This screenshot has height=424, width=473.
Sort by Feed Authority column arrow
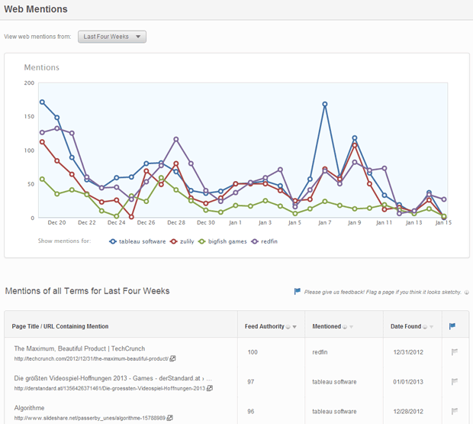click(x=294, y=327)
